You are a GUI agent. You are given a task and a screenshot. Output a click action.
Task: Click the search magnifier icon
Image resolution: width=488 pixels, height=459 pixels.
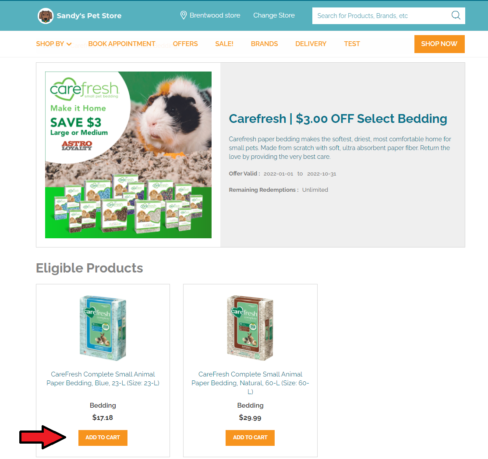tap(456, 15)
